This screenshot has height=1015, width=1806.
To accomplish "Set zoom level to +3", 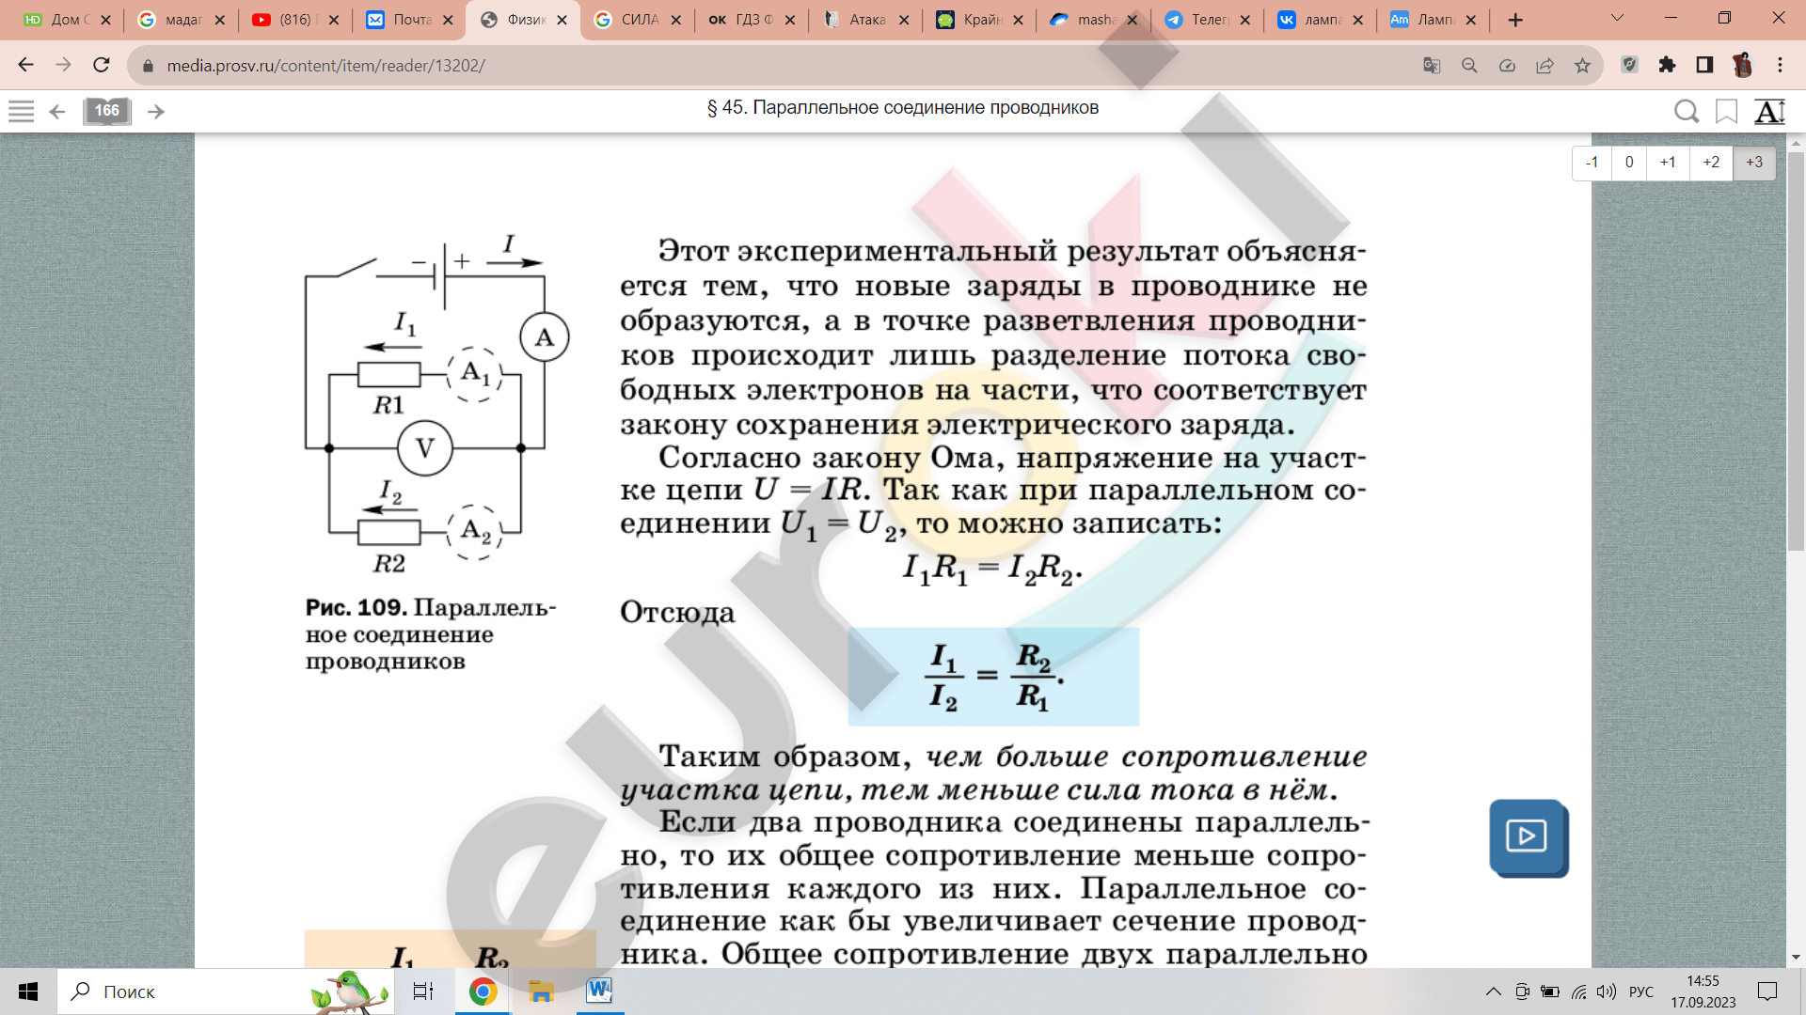I will (x=1754, y=163).
